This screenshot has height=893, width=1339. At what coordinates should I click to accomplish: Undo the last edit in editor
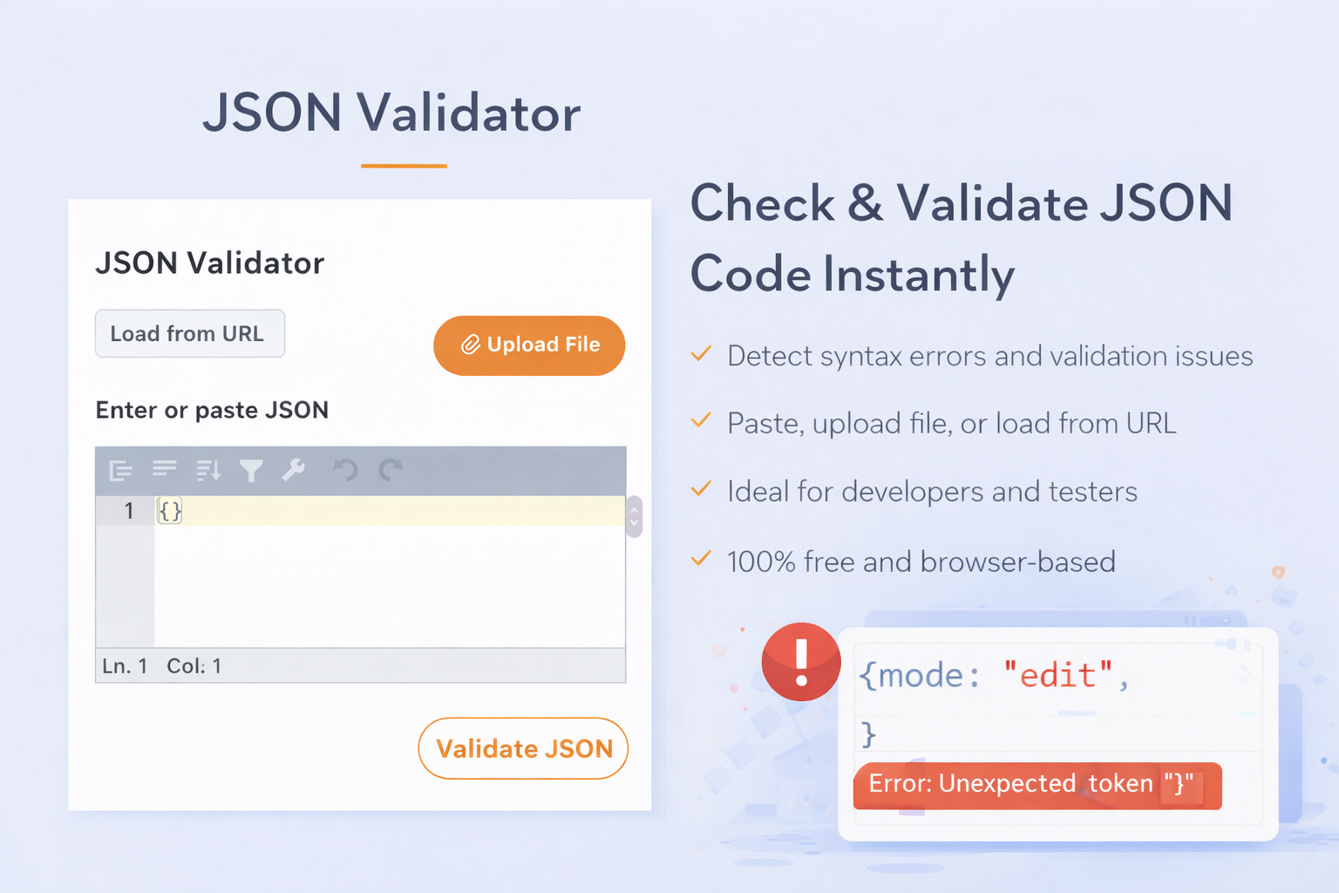346,470
